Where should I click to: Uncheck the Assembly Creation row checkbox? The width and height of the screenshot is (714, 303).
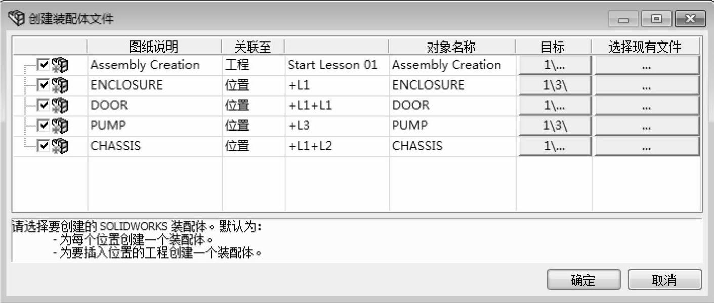tap(44, 65)
